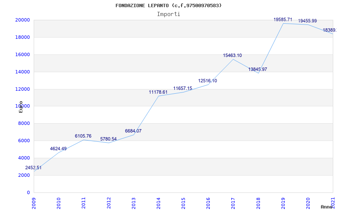Click the y-axis value 18000

[x=22, y=37]
